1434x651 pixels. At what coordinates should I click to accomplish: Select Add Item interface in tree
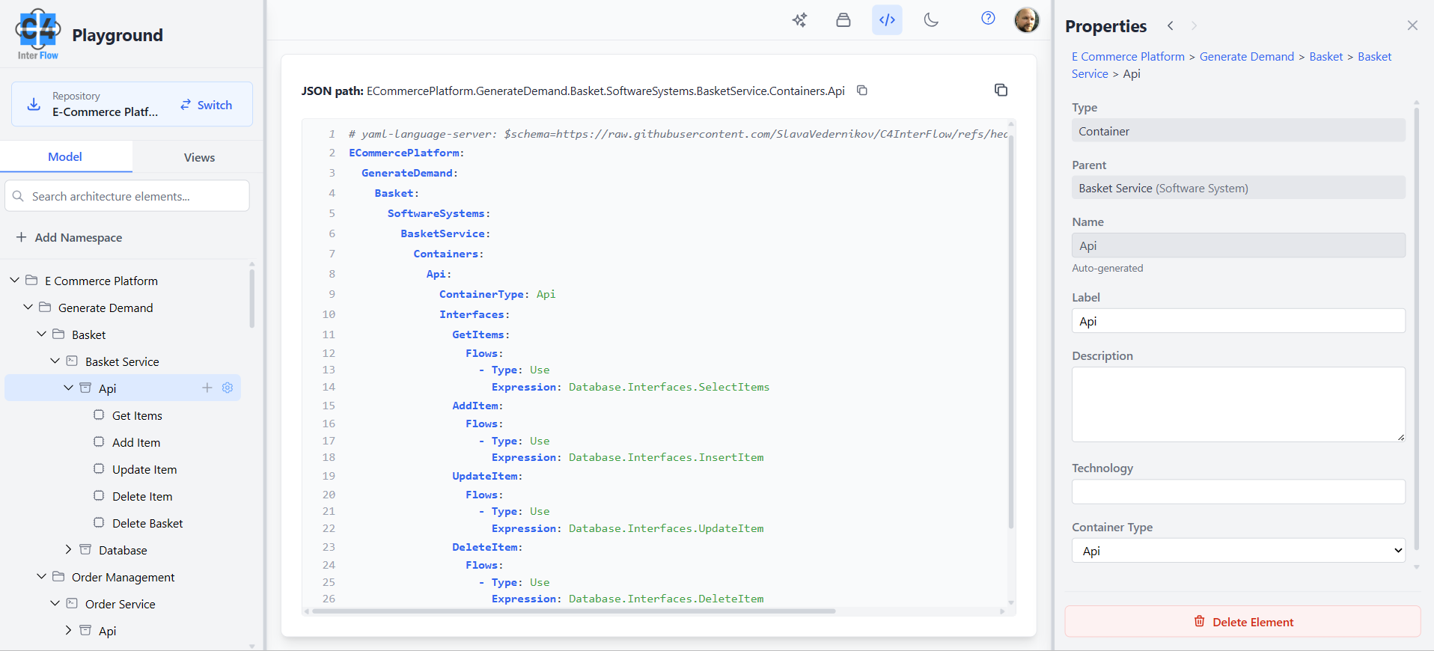click(136, 442)
